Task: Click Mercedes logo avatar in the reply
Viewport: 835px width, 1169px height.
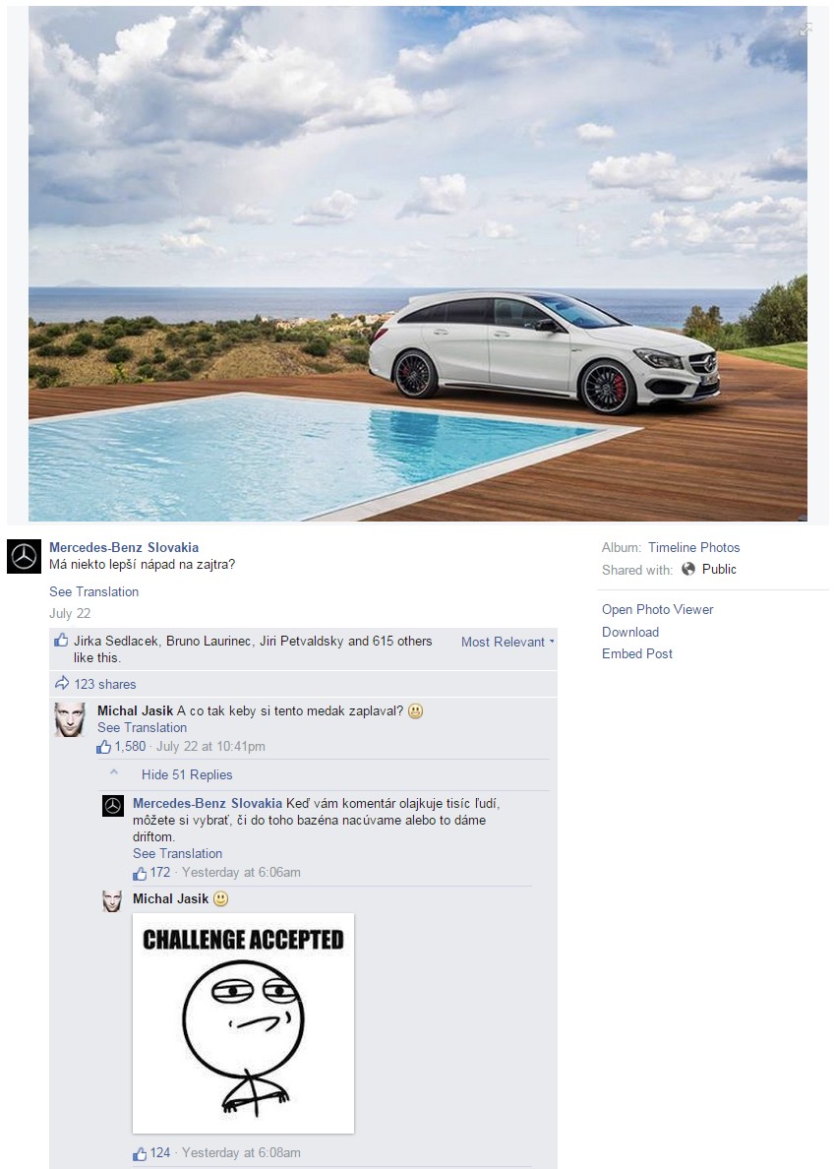Action: [112, 806]
